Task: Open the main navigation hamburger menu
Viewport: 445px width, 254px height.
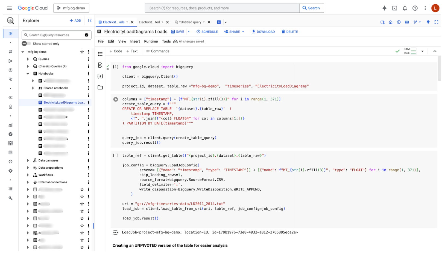Action: point(10,8)
